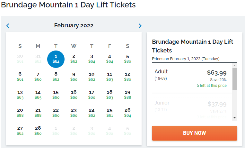The height and width of the screenshot is (148, 245).
Task: Click February 9 Wednesday at $60
Action: coord(74,77)
